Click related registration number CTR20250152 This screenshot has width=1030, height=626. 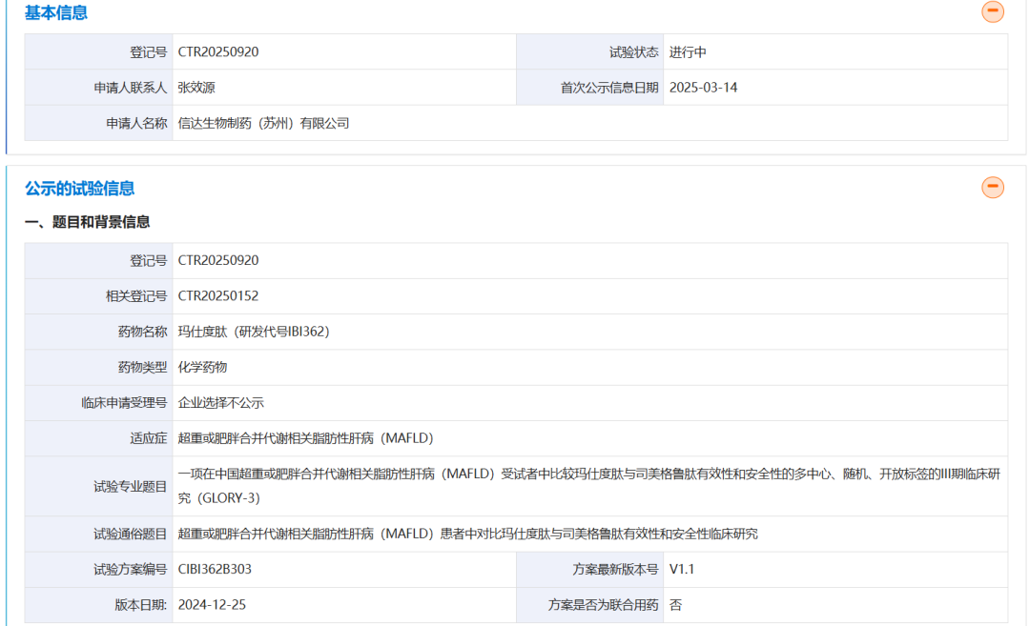coord(218,296)
